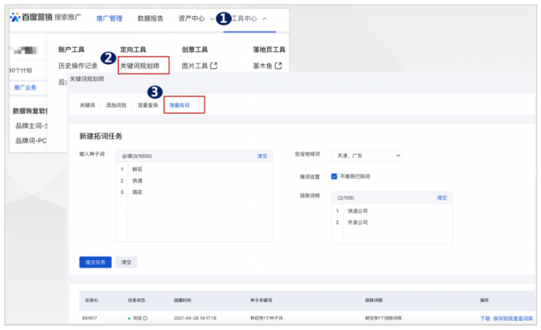Click gray 清空 button beside 提交任务
The image size is (541, 330).
click(x=126, y=262)
